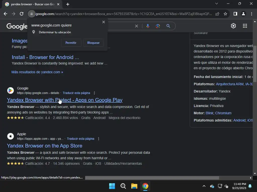
Task: Click Bloquear in the location prompt
Action: point(93,42)
